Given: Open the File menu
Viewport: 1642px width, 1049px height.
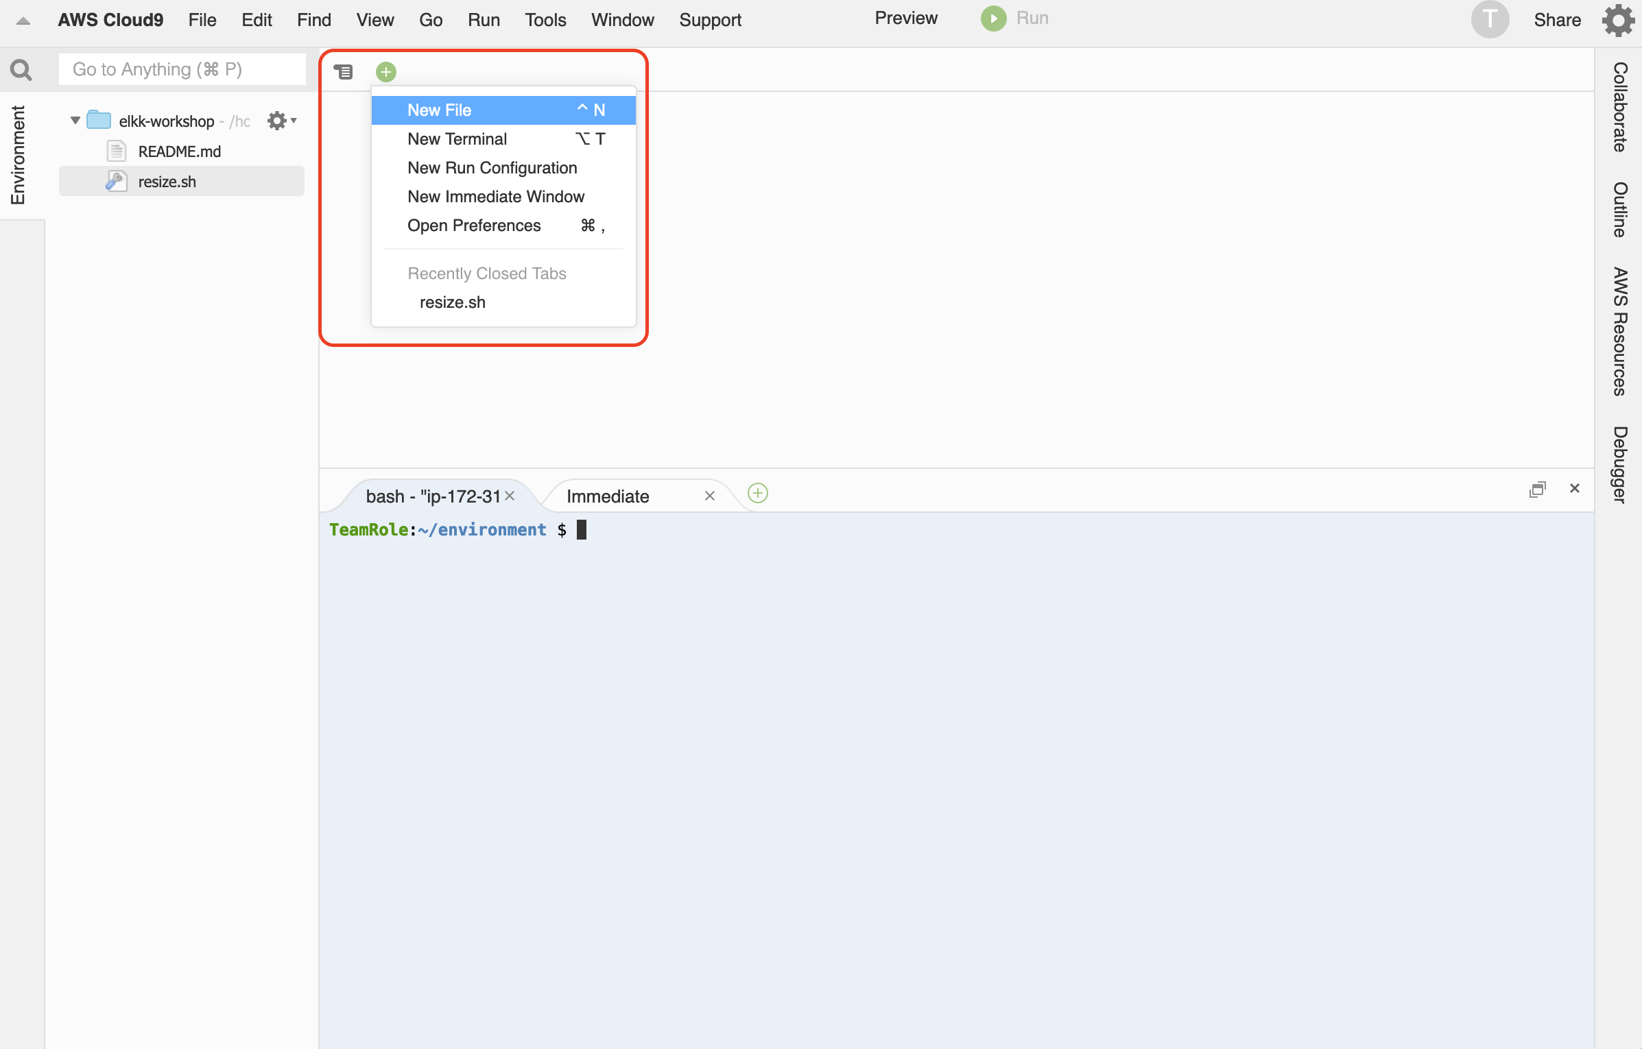Looking at the screenshot, I should [202, 20].
